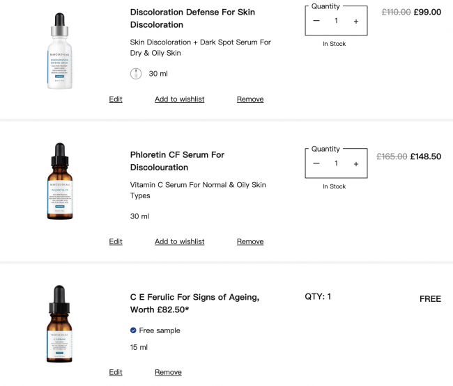
Task: Remove the C E Ferulic free sample
Action: pyautogui.click(x=168, y=372)
